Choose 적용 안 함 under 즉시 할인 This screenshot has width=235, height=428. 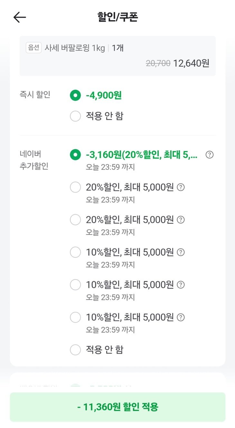tap(75, 116)
